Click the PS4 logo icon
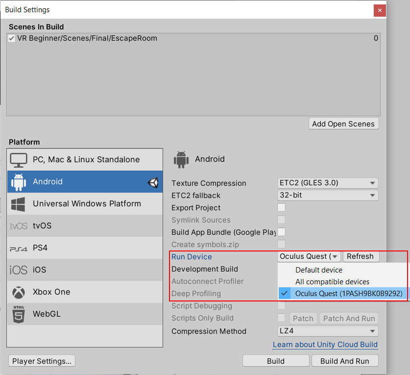 point(19,249)
